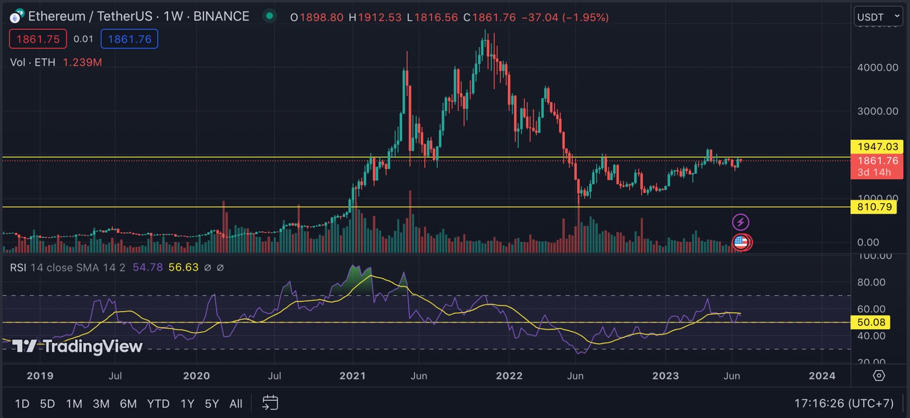
Task: Click the red sell price 1861.75 button
Action: coord(38,39)
